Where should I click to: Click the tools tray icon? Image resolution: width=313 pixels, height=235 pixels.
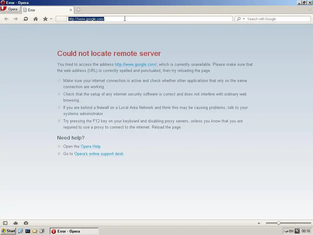click(x=297, y=231)
